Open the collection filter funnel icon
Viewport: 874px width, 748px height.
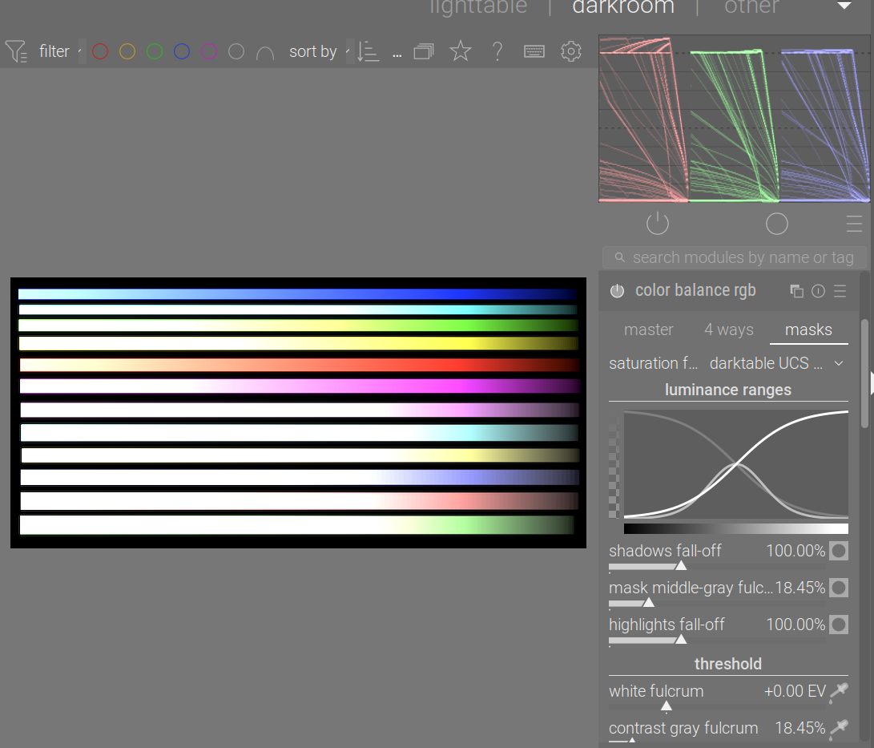tap(16, 51)
